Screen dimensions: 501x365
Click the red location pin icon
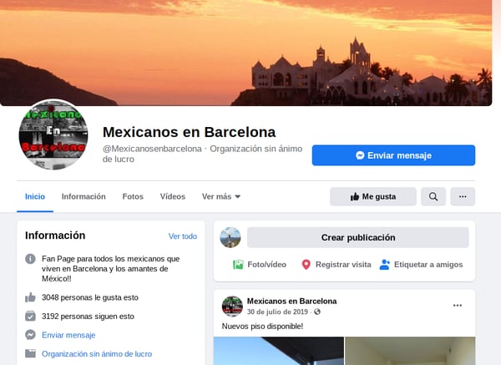point(306,265)
